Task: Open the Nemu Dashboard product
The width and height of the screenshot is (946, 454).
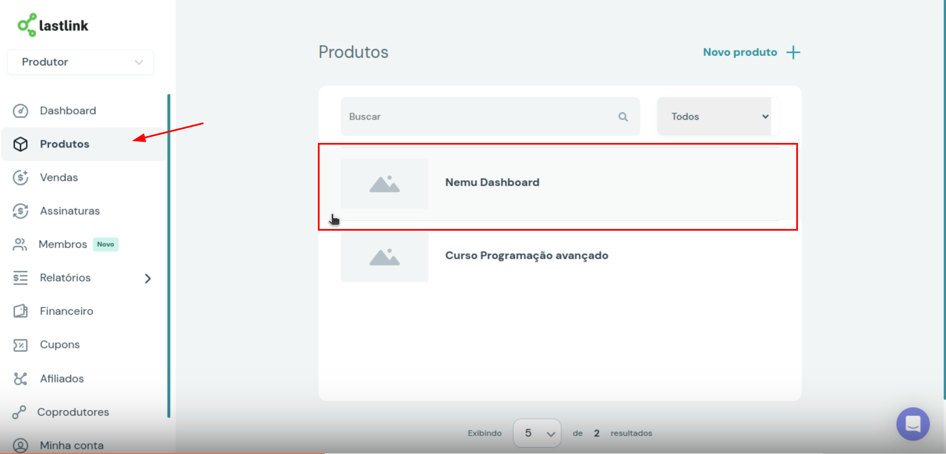Action: click(x=492, y=183)
